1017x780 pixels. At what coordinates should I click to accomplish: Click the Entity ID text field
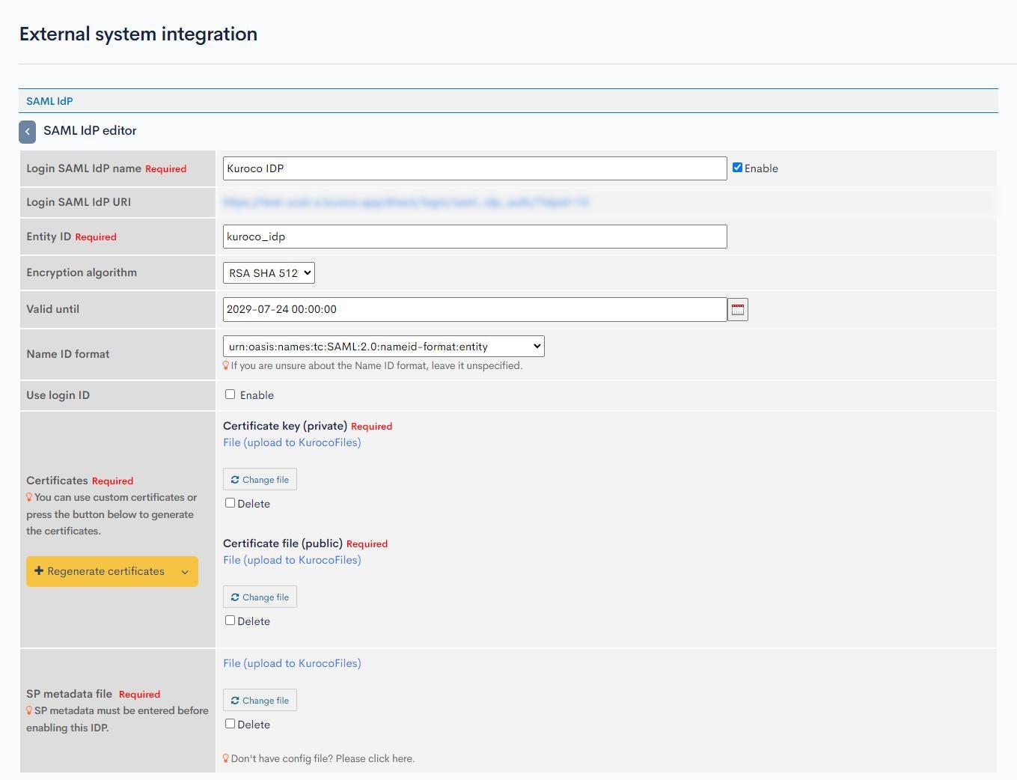[x=474, y=237]
